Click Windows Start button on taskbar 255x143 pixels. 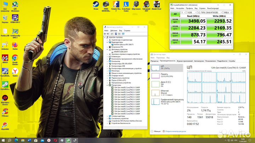pos(3,140)
